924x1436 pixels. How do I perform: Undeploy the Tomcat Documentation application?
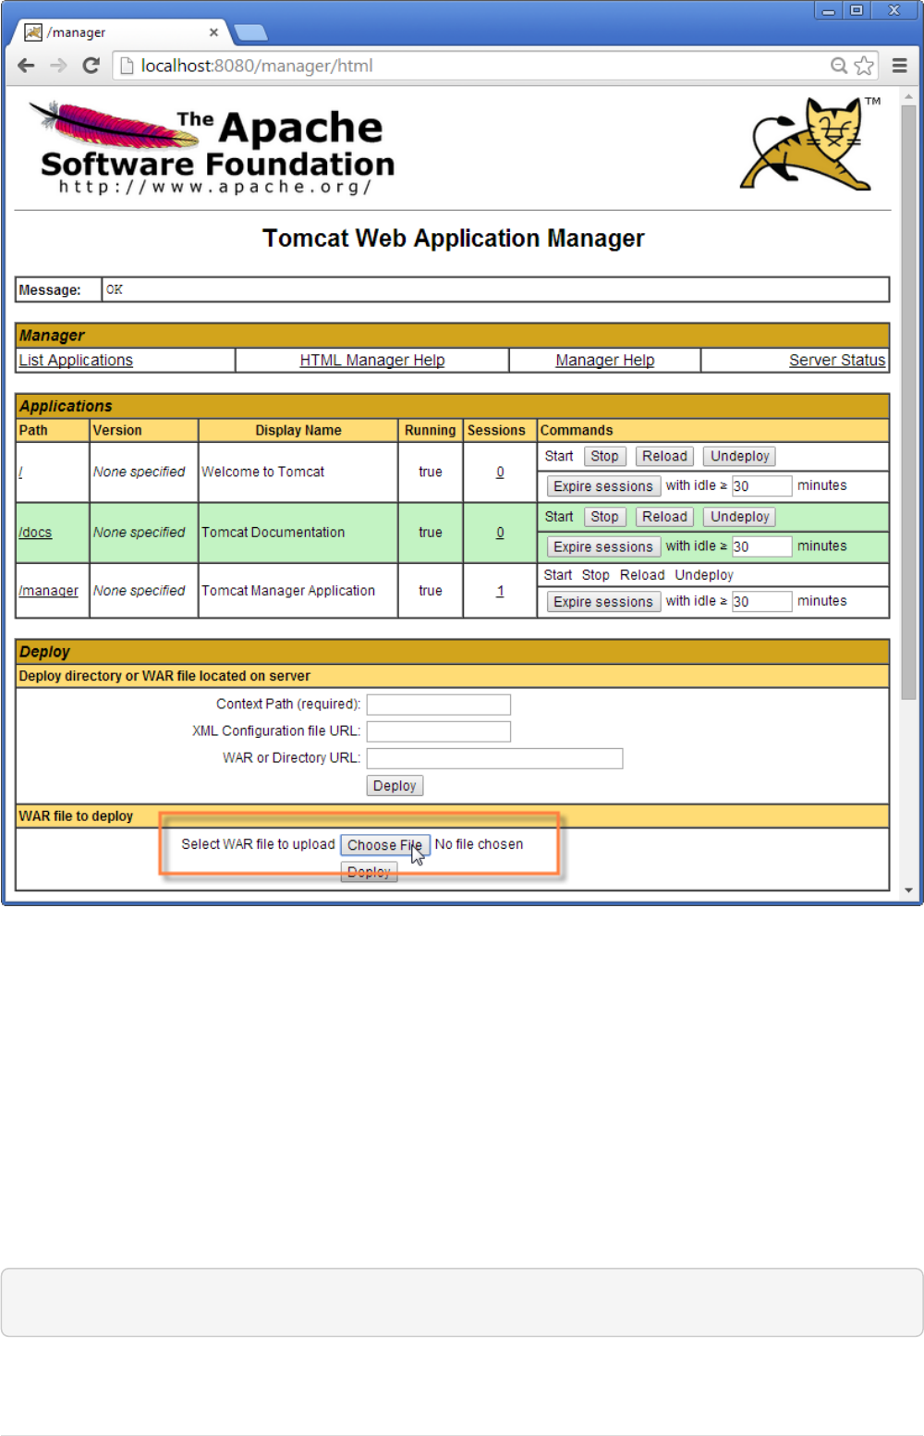pyautogui.click(x=740, y=517)
